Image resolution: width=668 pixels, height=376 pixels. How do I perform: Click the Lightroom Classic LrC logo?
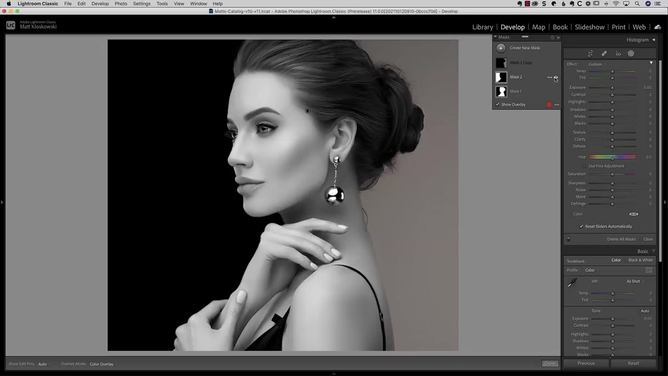11,25
